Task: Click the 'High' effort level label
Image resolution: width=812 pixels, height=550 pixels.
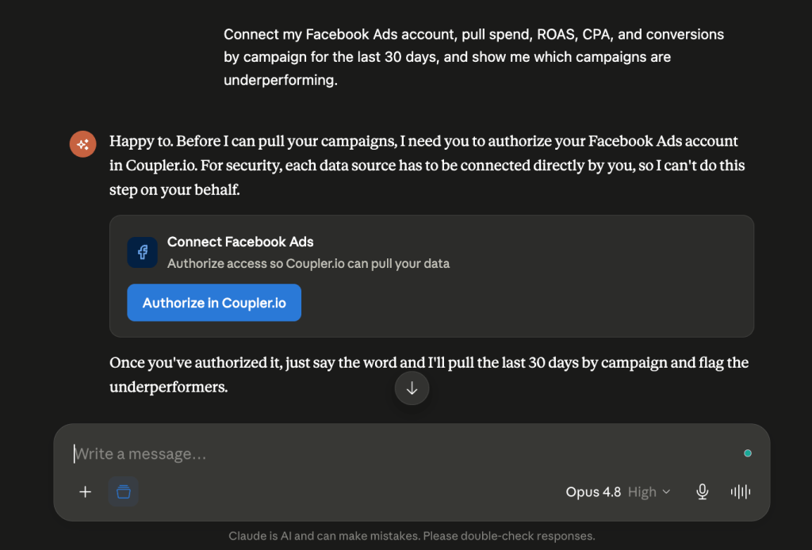Action: point(642,491)
